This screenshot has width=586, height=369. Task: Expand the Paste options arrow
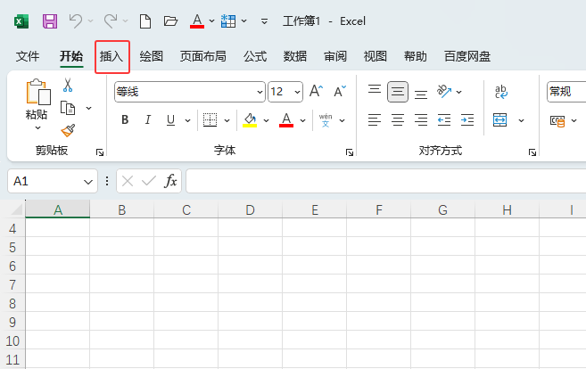pos(37,127)
